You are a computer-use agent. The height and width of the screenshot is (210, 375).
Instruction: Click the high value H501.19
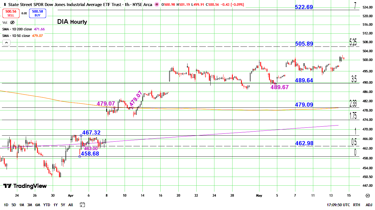click(183, 5)
